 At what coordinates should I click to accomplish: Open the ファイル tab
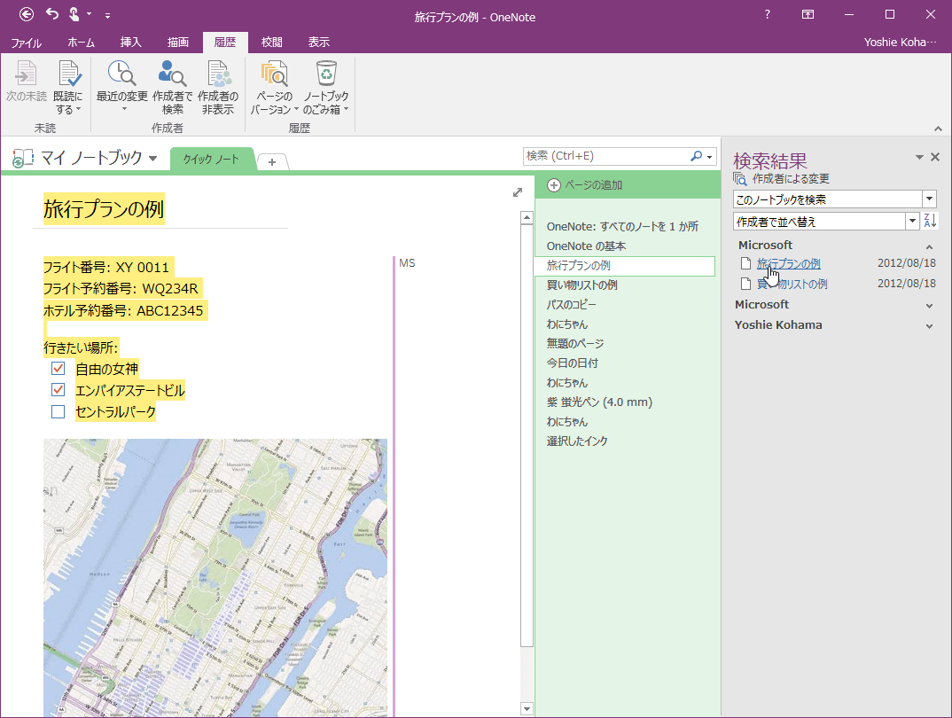(26, 43)
